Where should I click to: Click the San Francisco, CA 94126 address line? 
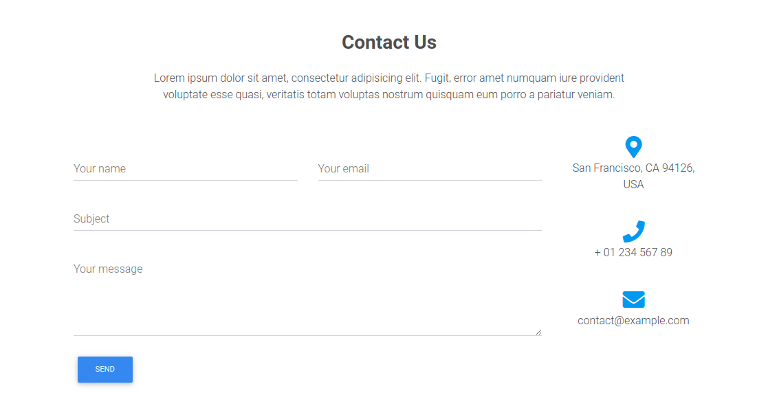633,168
